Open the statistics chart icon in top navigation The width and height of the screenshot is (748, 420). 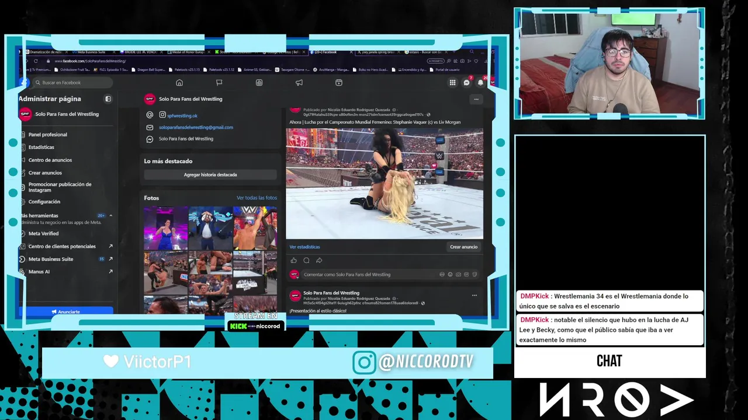tap(259, 82)
